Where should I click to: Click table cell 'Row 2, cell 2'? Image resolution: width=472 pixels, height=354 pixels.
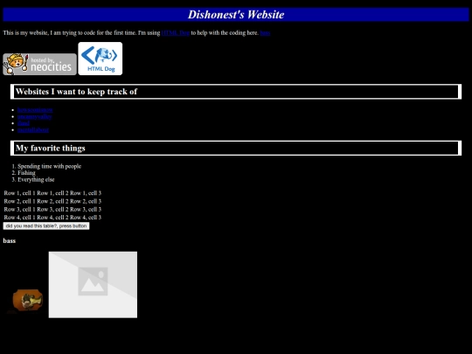(52, 201)
